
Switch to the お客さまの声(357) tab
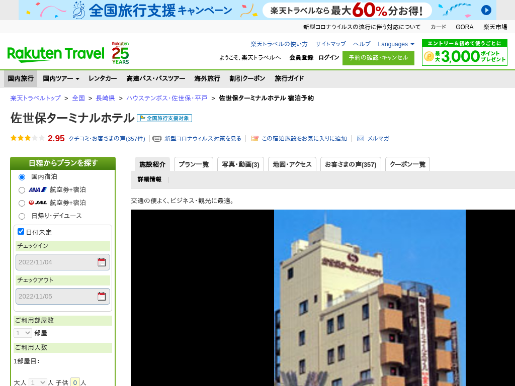(351, 164)
